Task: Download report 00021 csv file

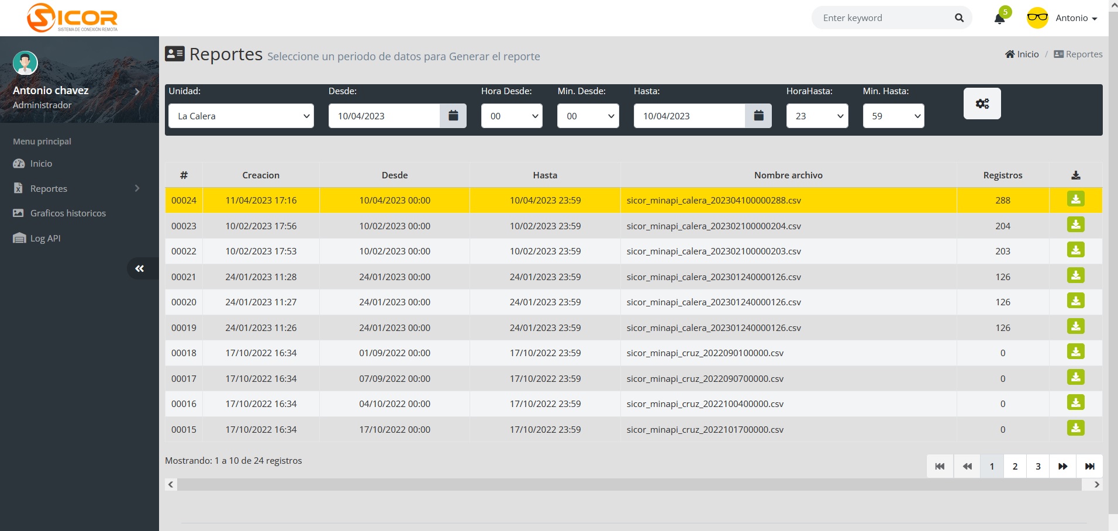Action: click(x=1075, y=275)
